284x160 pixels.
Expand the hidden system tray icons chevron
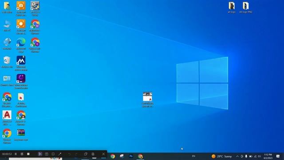237,156
